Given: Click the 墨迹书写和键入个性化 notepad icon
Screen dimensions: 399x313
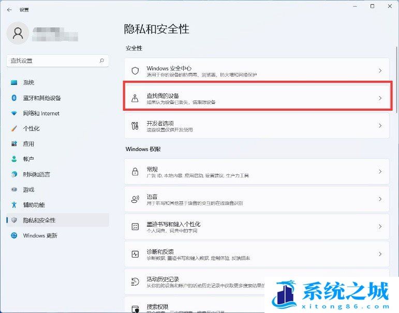Looking at the screenshot, I should pos(135,227).
